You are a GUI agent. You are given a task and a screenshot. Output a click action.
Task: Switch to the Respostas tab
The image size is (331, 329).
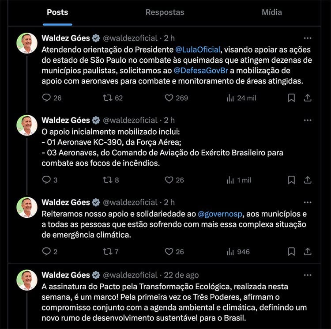(x=165, y=12)
